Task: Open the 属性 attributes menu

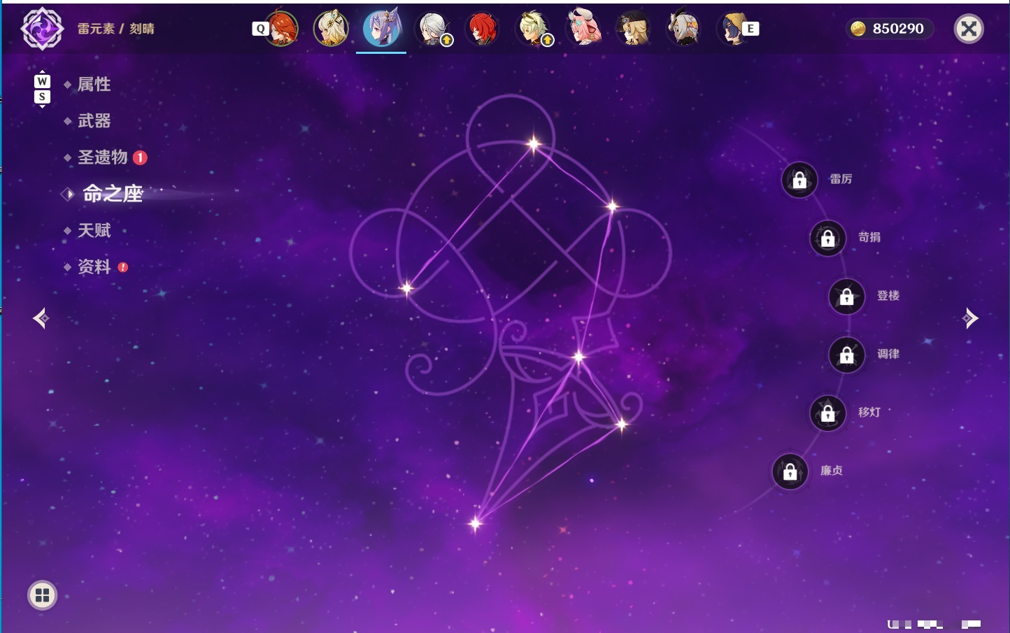Action: point(94,85)
